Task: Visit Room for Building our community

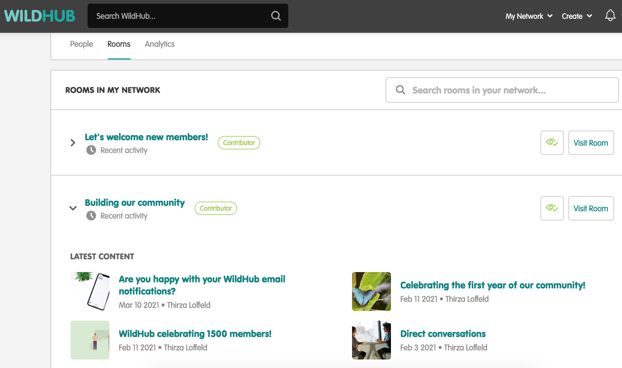Action: (591, 208)
